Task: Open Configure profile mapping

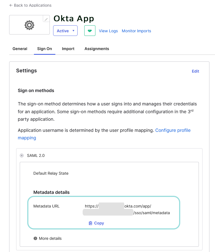Action: (x=173, y=130)
